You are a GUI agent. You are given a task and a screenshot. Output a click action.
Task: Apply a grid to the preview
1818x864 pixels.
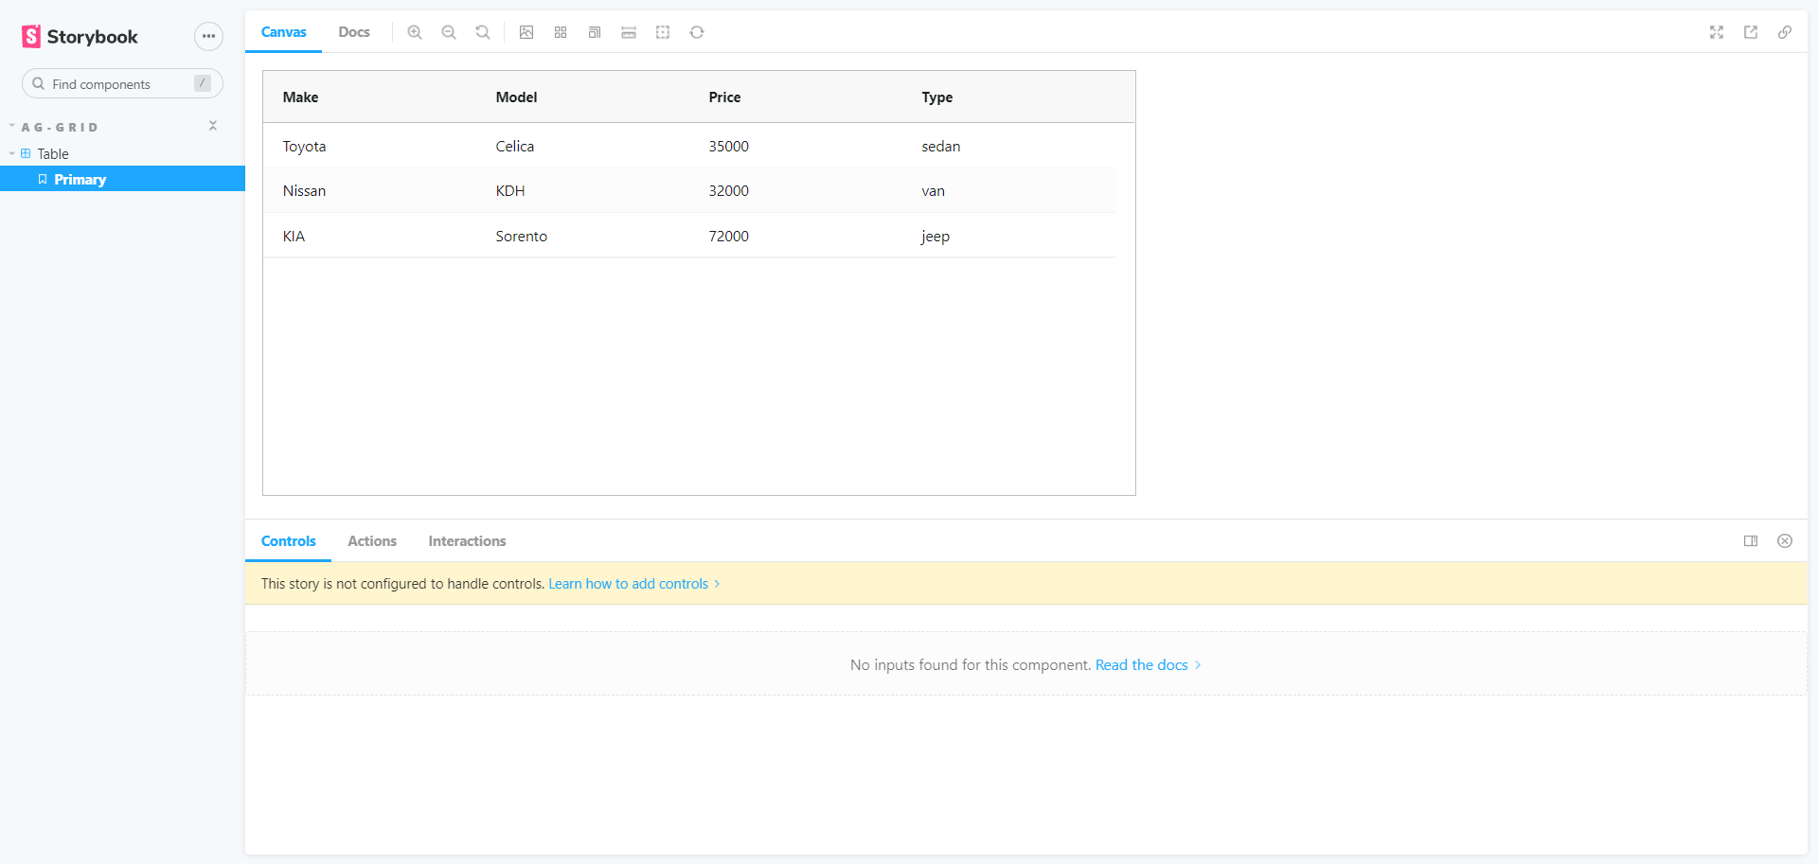(561, 32)
